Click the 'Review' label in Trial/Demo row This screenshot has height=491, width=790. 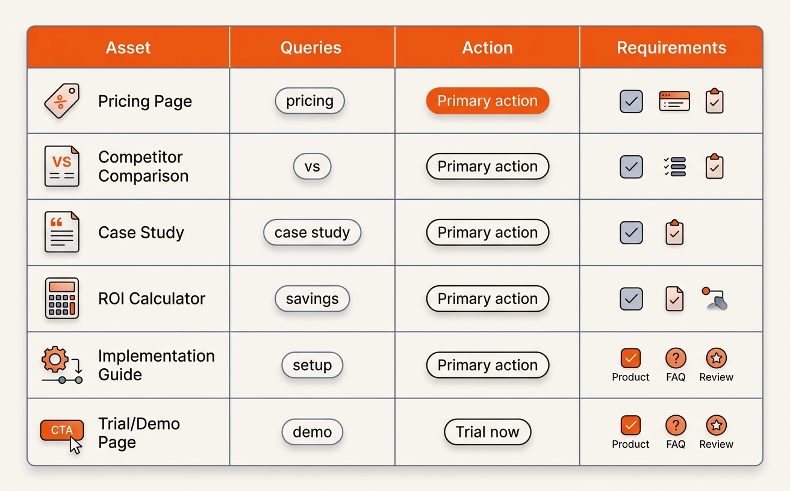pyautogui.click(x=716, y=444)
